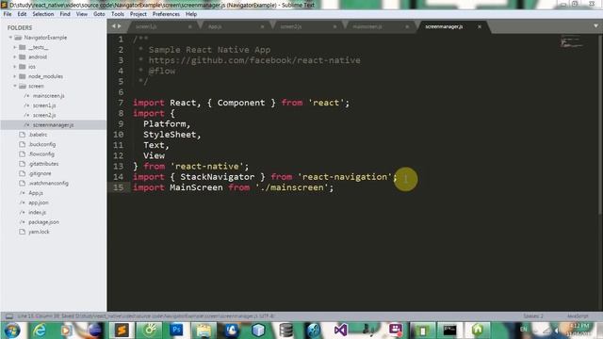Switch to the mainscreen.js tab
This screenshot has height=339, width=603.
coord(378,27)
